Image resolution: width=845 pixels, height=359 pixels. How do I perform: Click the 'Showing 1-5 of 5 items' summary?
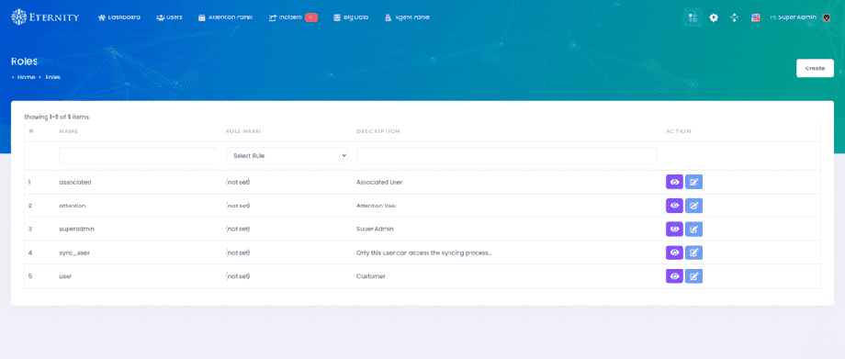tap(57, 117)
